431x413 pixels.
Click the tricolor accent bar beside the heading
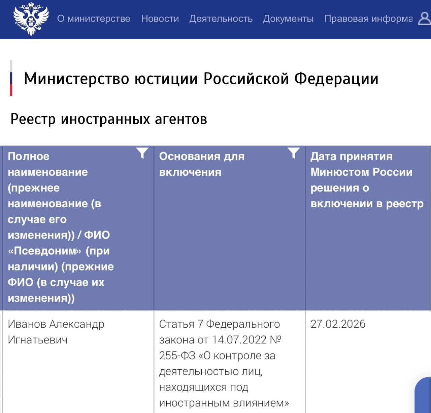pos(11,78)
